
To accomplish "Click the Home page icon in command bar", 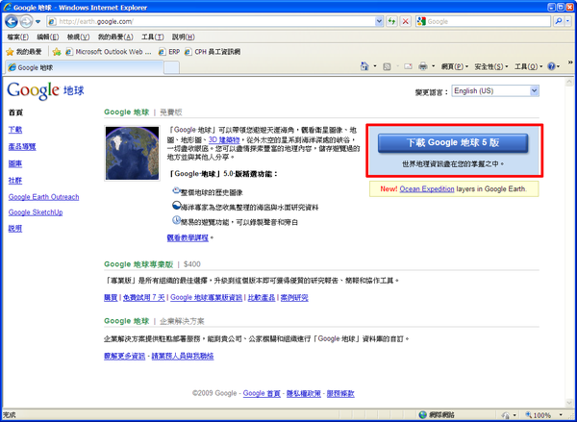I will pyautogui.click(x=364, y=66).
